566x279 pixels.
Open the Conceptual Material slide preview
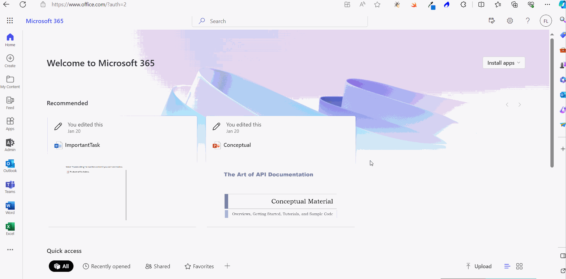click(x=281, y=194)
